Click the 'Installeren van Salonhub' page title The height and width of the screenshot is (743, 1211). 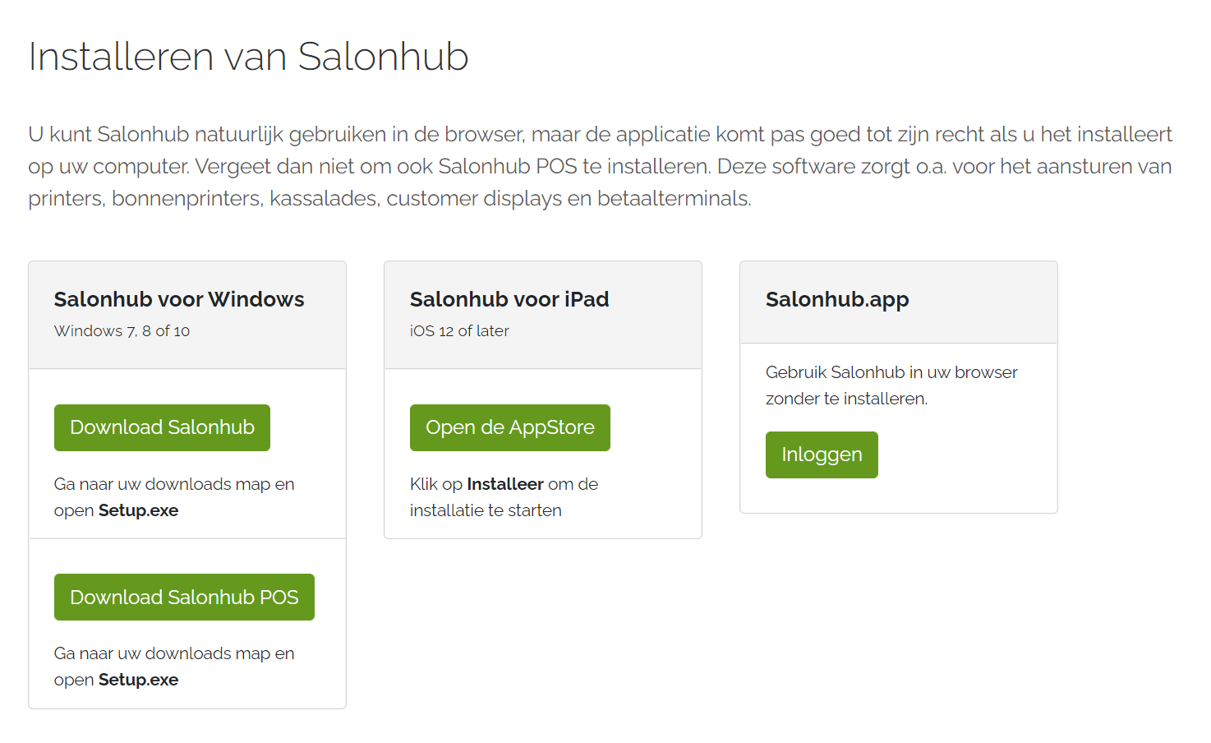(x=248, y=57)
